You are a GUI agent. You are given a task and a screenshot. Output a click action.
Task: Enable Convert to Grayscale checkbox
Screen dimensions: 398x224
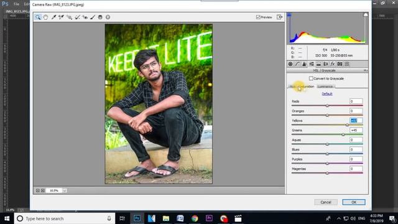(x=311, y=78)
